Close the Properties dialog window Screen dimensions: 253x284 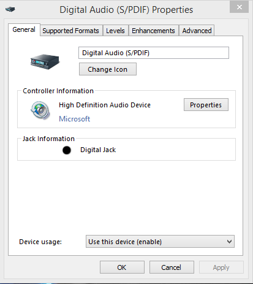pyautogui.click(x=239, y=7)
